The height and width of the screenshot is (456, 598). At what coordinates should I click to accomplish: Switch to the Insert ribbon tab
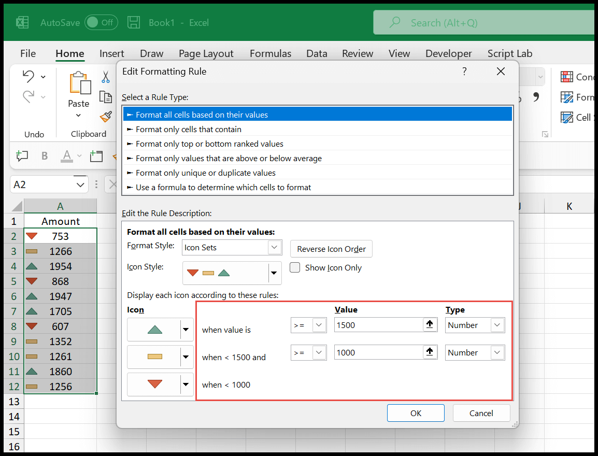[x=111, y=53]
